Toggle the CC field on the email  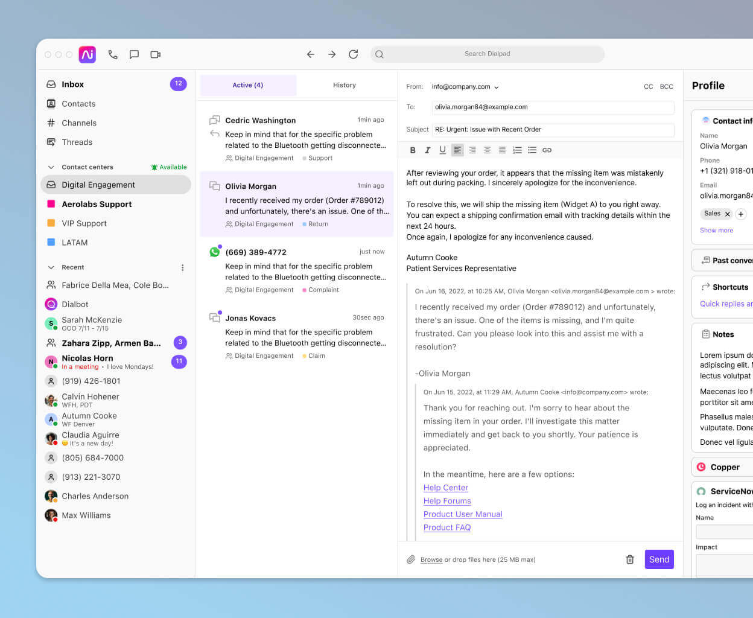coord(648,86)
